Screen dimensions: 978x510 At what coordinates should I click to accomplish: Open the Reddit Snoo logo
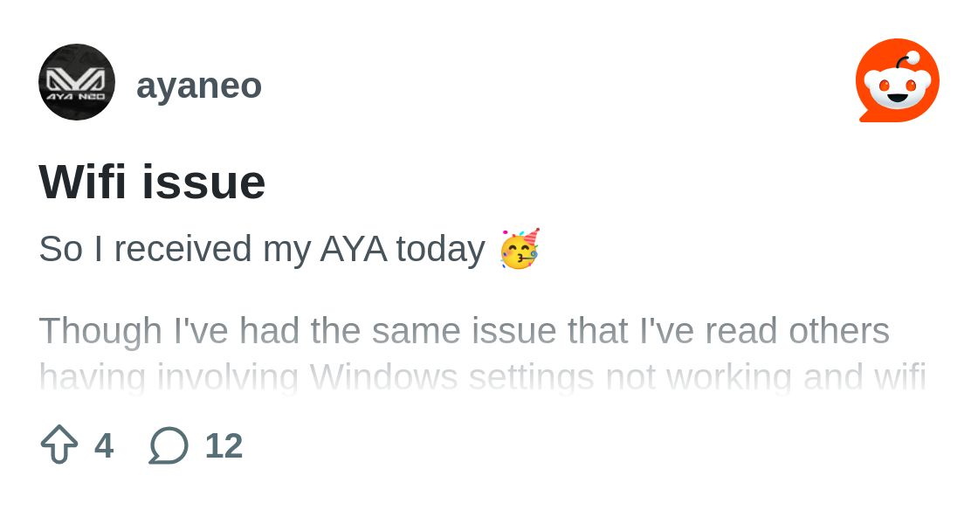pyautogui.click(x=897, y=81)
